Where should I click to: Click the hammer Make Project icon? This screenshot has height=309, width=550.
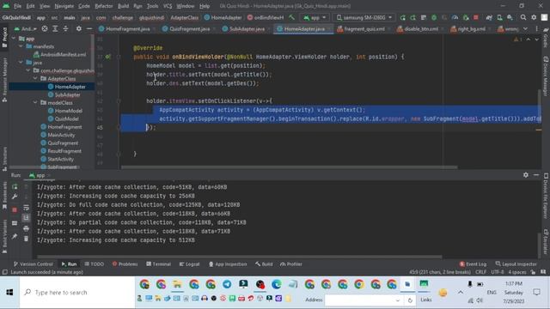[x=292, y=17]
